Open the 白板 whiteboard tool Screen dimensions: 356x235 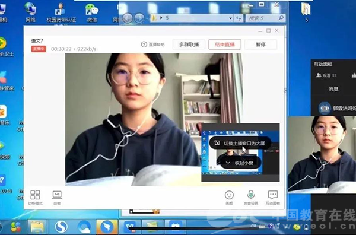tap(57, 197)
